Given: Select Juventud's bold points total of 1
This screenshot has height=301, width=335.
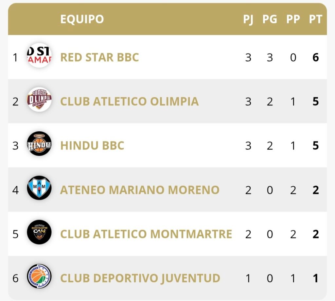Looking at the screenshot, I should tap(316, 278).
